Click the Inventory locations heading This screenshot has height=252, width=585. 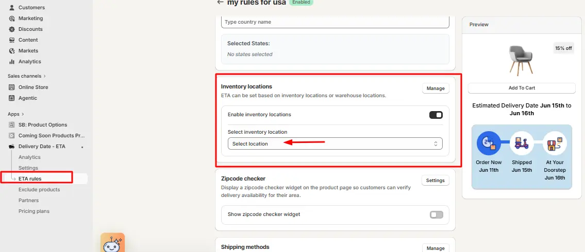[246, 86]
